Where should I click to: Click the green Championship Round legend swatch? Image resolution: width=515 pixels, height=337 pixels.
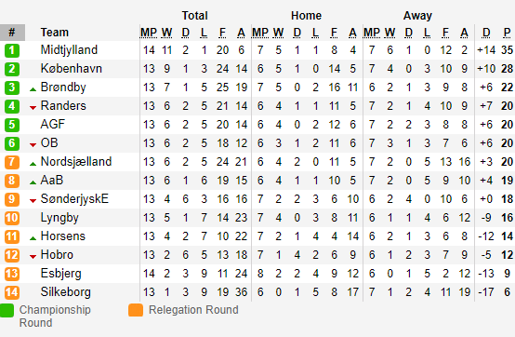click(7, 310)
